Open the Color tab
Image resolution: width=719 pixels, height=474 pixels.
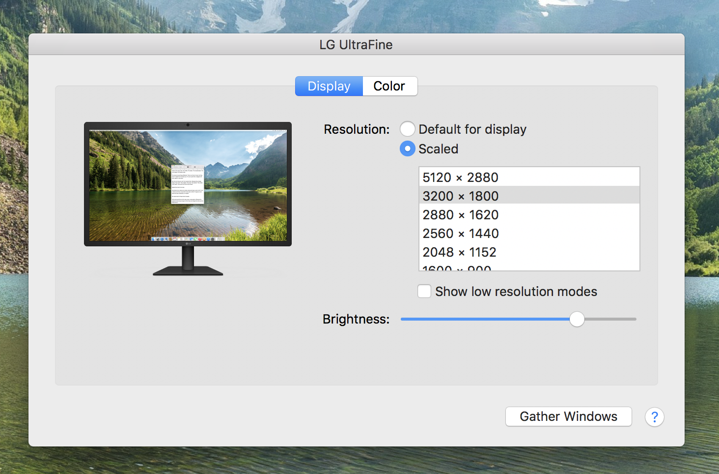(x=390, y=86)
